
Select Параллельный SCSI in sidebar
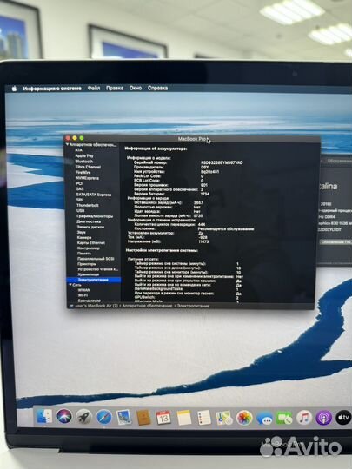click(96, 259)
